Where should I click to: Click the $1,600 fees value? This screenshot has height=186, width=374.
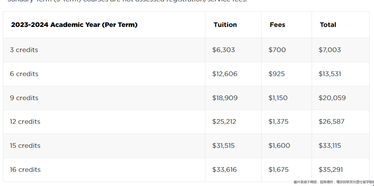point(279,146)
